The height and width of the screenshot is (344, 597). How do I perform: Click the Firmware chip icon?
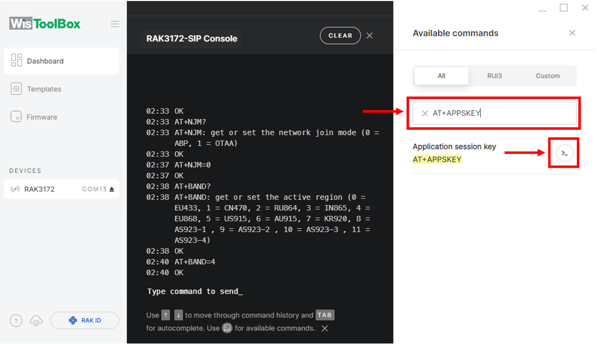16,117
